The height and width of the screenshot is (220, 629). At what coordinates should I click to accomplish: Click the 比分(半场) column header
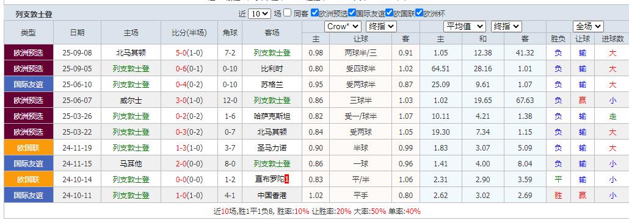coord(189,33)
